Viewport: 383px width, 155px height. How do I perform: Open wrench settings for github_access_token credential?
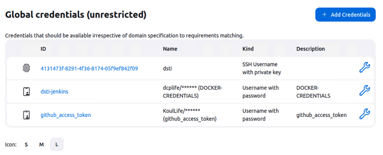tap(364, 114)
